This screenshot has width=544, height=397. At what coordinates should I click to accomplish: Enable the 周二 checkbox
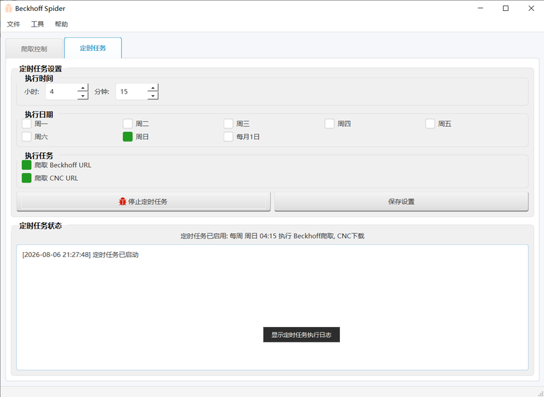(x=128, y=124)
